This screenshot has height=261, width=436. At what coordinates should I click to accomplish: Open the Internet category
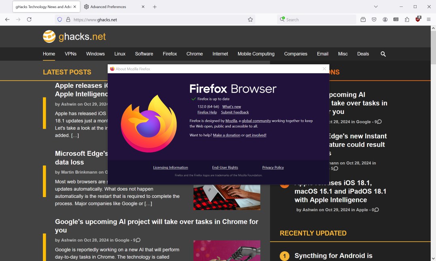220,54
